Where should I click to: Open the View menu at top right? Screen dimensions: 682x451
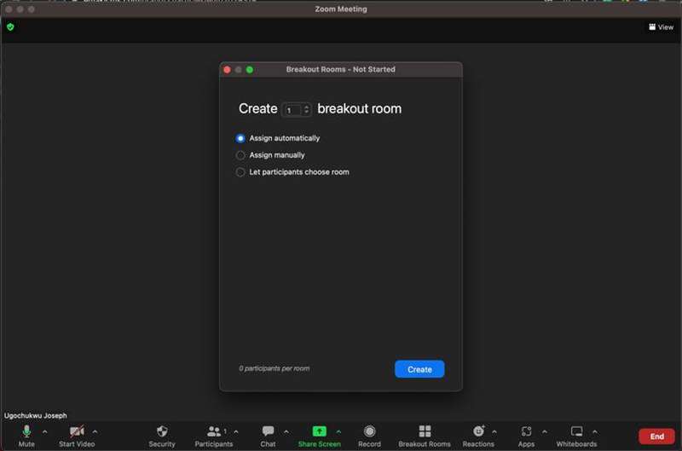(661, 27)
